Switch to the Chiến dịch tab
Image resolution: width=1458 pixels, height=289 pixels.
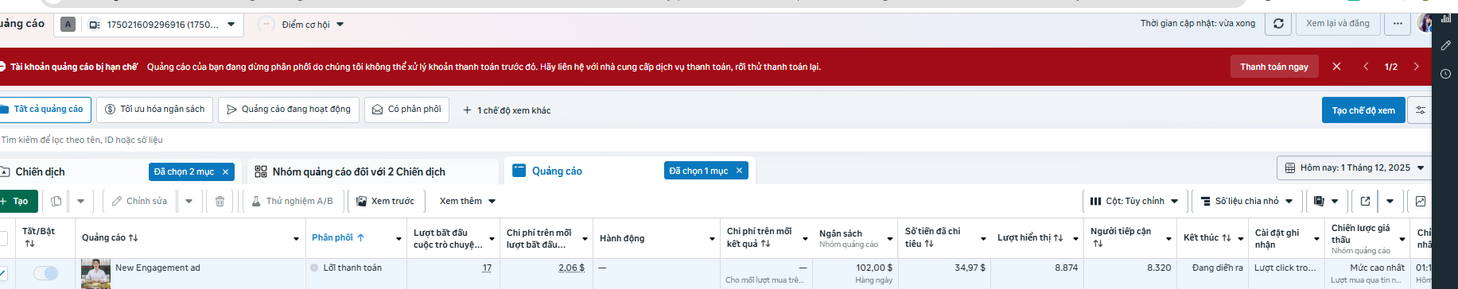pos(40,171)
